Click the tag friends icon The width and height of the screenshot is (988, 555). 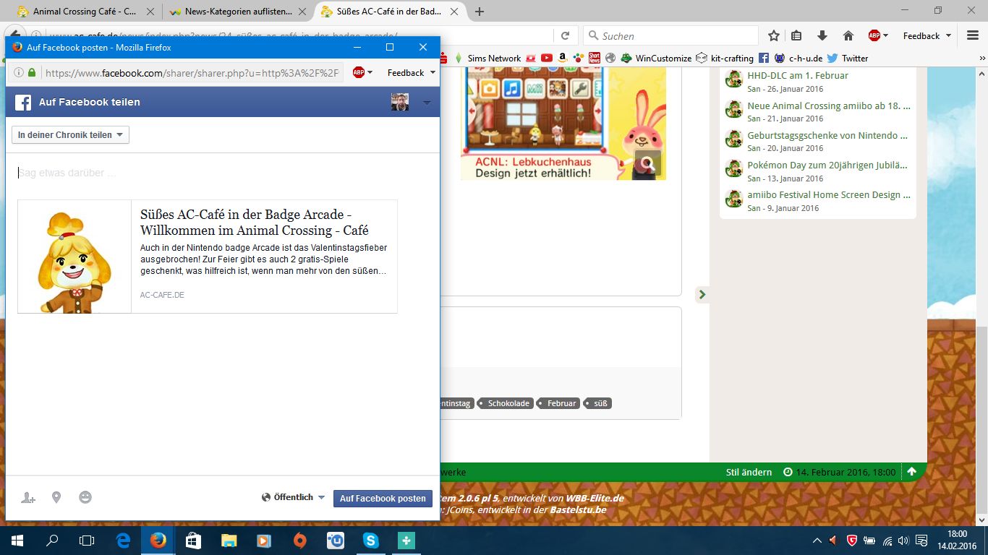pyautogui.click(x=28, y=497)
